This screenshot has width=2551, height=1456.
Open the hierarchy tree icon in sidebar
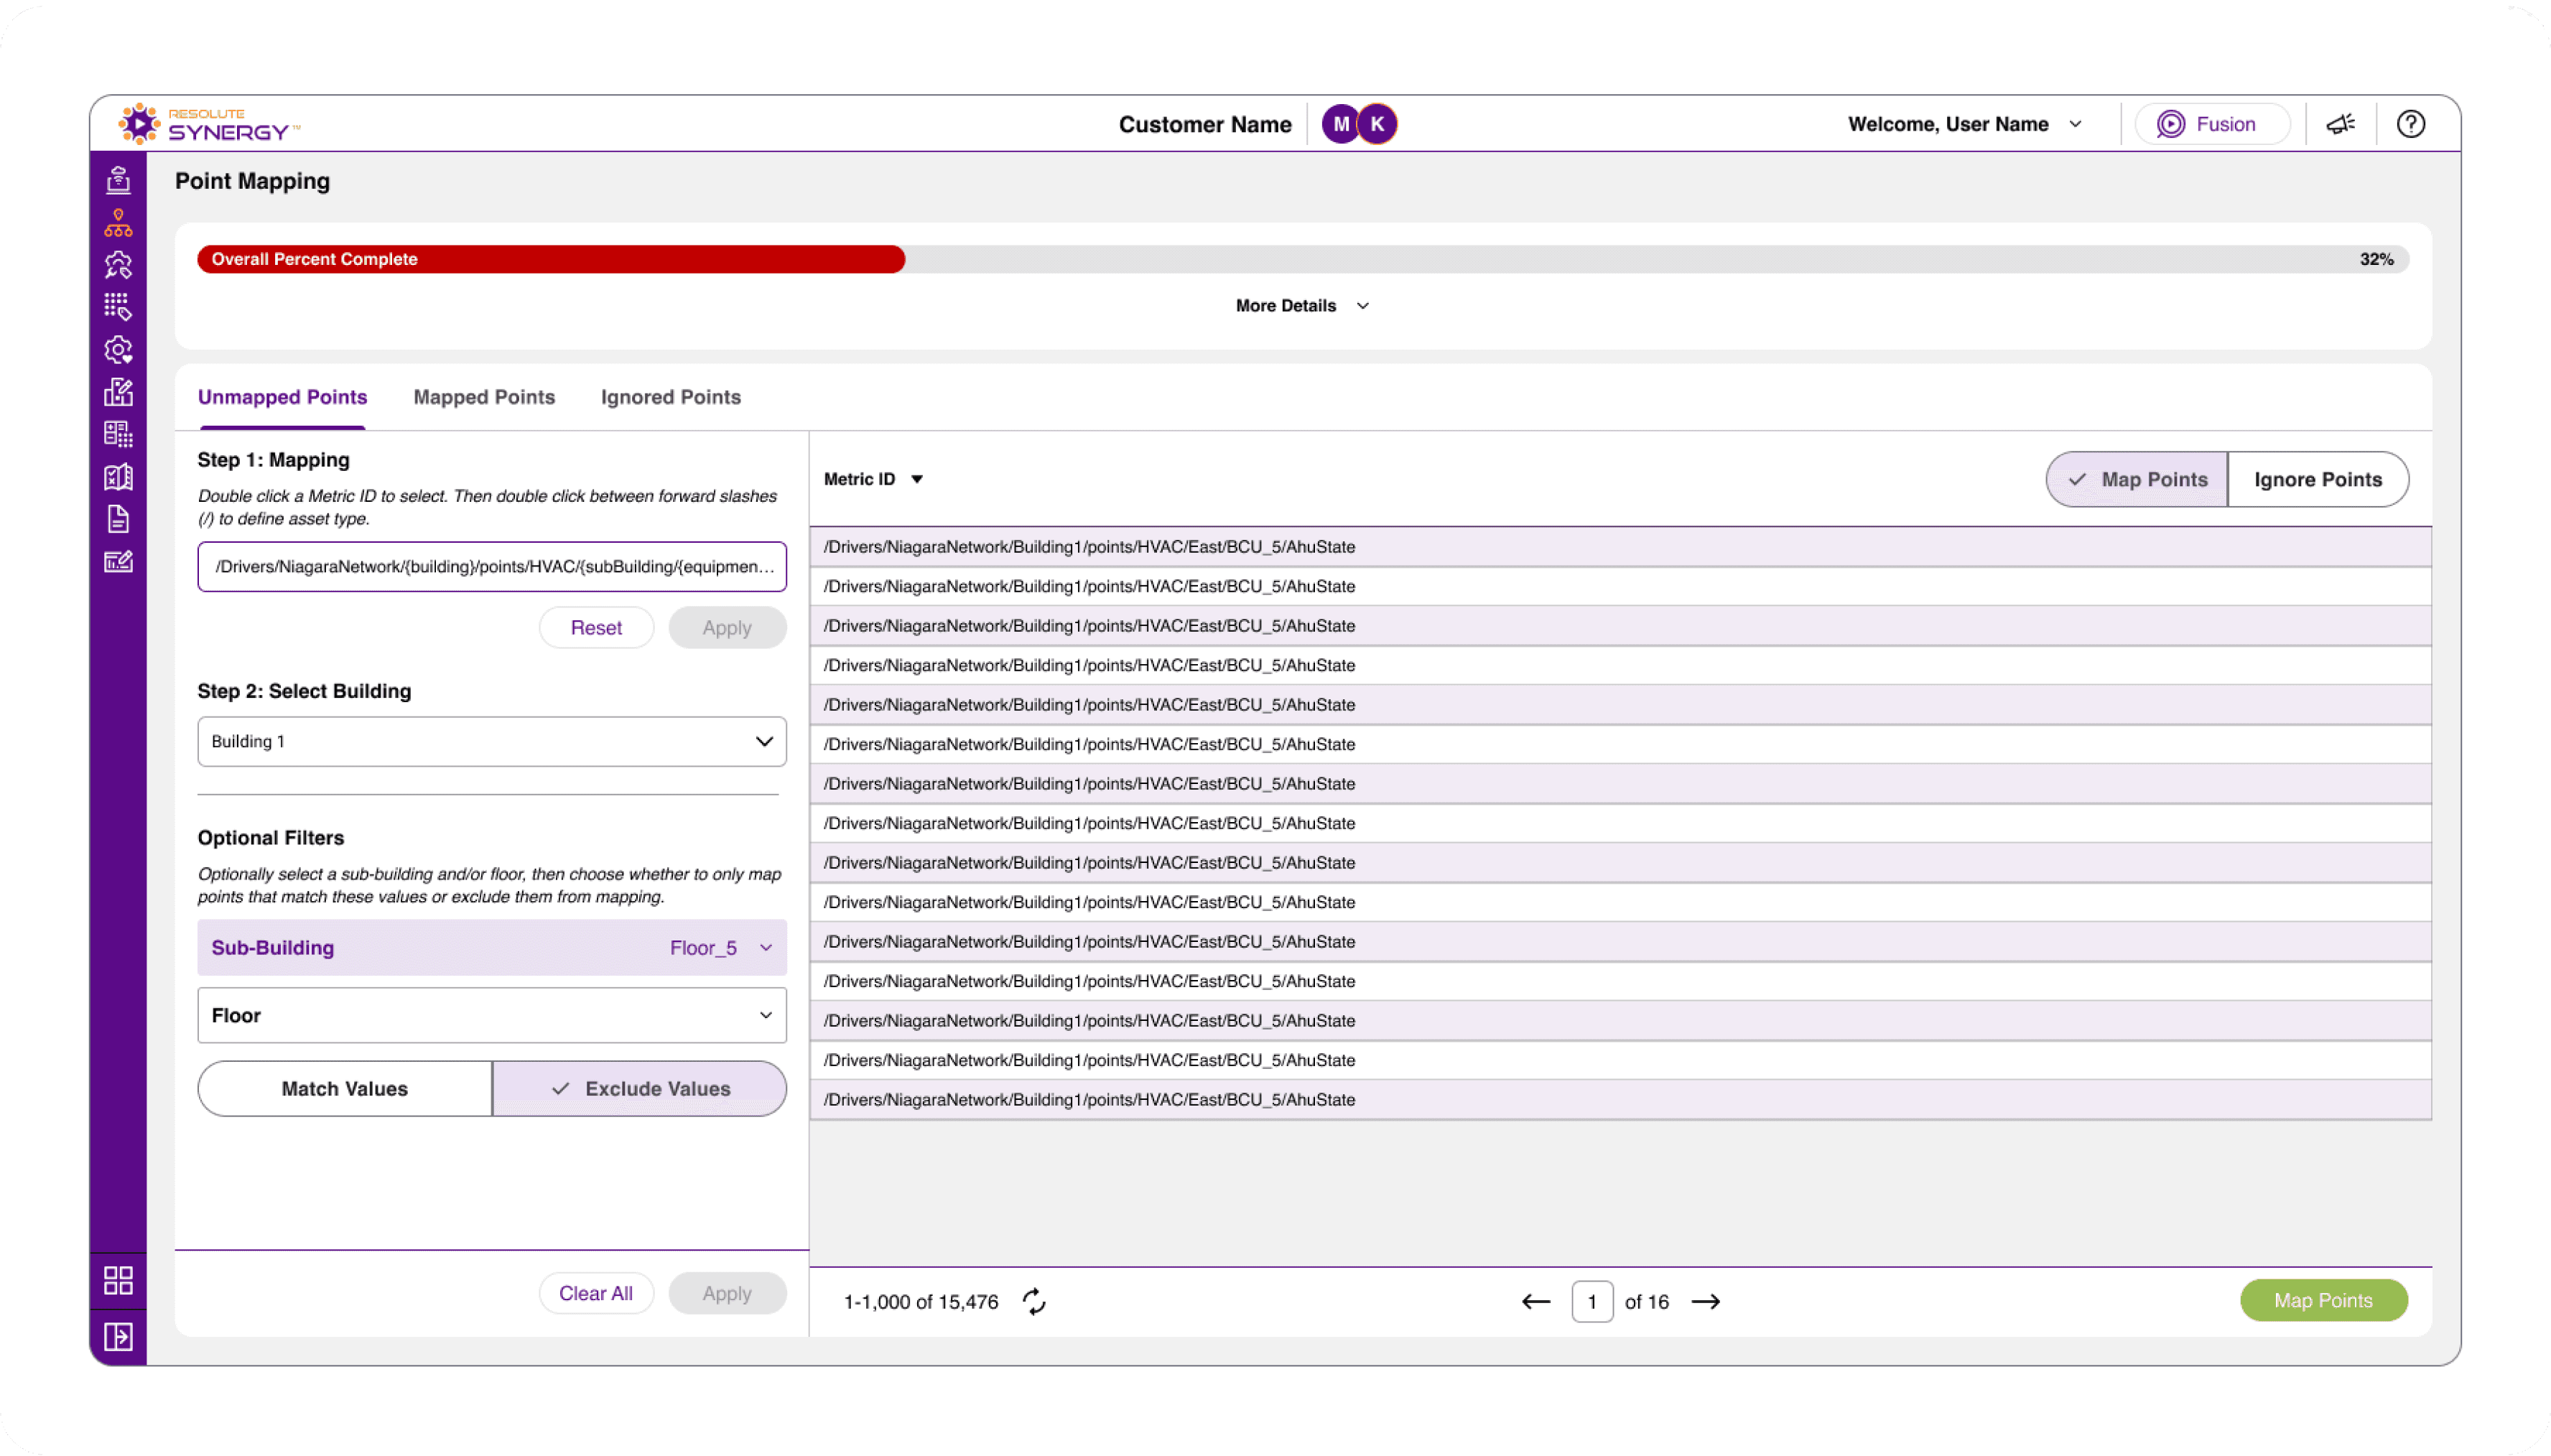[118, 223]
